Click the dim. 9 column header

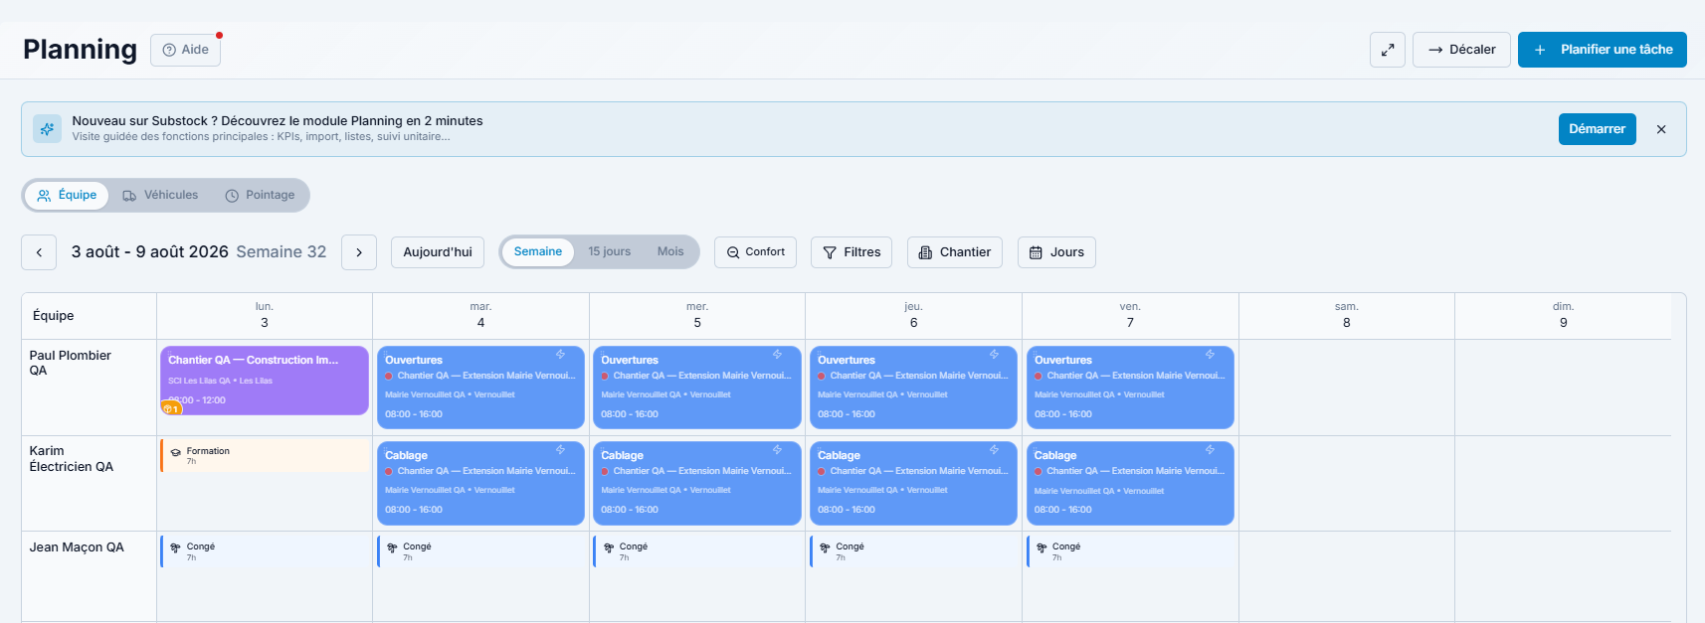click(1563, 315)
